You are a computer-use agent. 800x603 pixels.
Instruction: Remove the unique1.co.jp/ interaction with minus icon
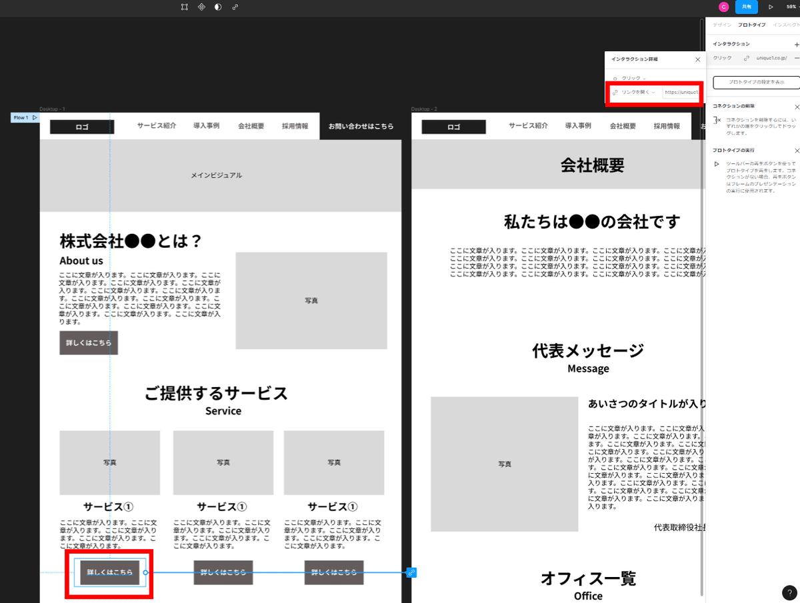click(x=797, y=58)
